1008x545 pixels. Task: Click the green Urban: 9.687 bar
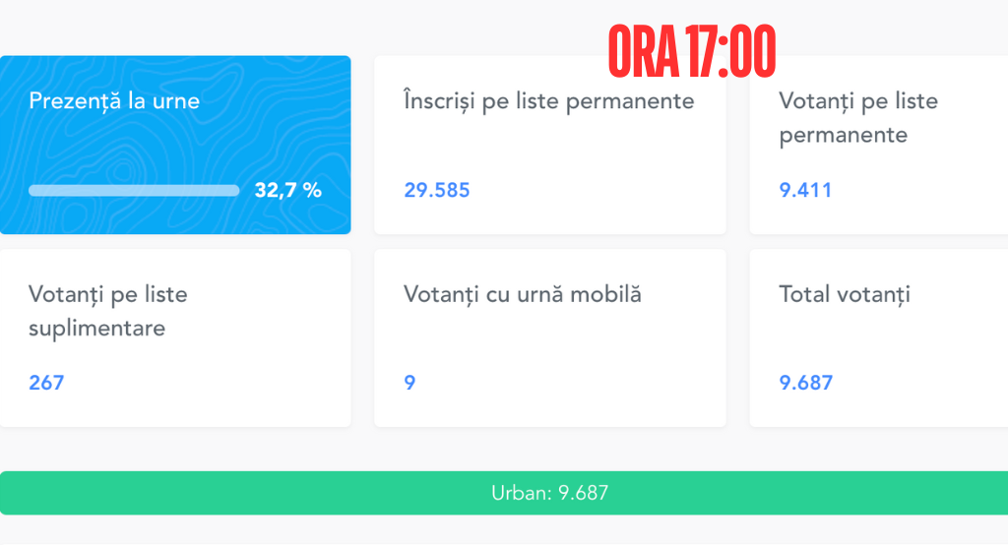[504, 493]
